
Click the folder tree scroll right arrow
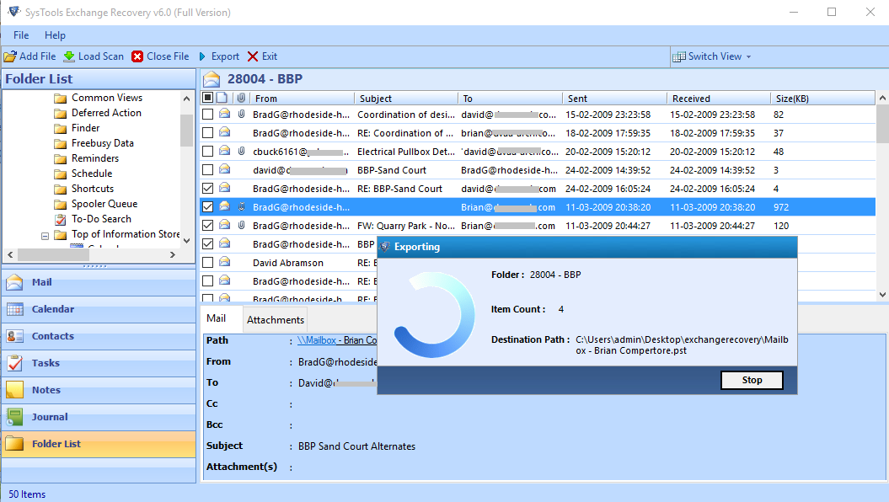click(173, 255)
